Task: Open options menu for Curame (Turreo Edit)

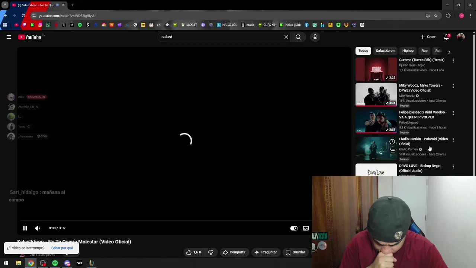Action: [453, 60]
